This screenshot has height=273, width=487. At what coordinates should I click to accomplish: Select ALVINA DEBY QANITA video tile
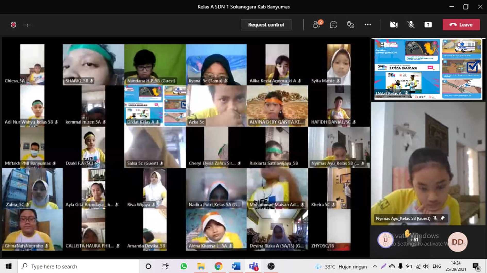tap(277, 106)
